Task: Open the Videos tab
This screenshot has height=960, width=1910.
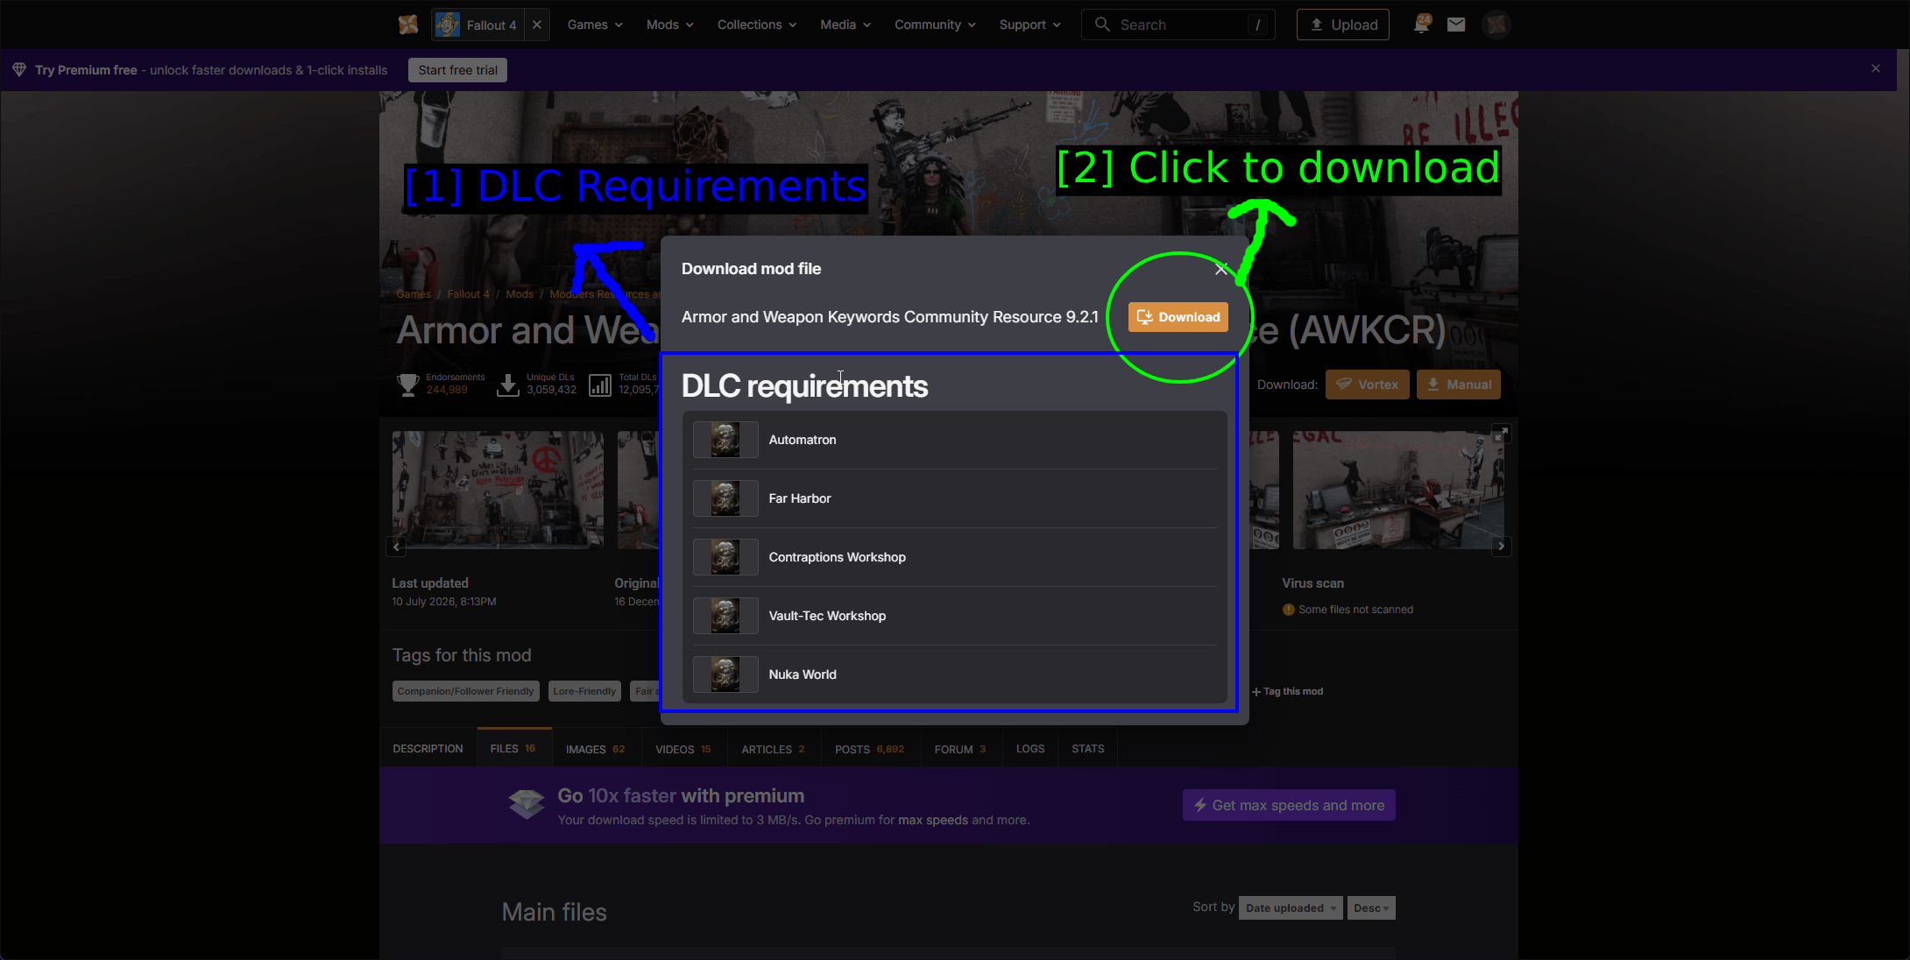Action: pos(683,749)
